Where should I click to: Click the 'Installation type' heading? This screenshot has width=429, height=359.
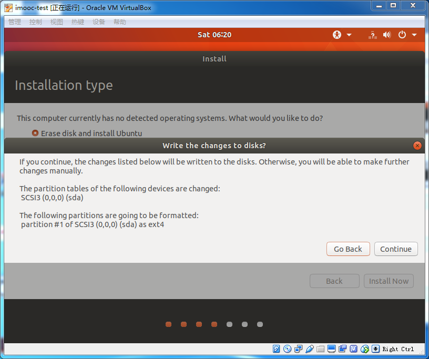pos(64,85)
